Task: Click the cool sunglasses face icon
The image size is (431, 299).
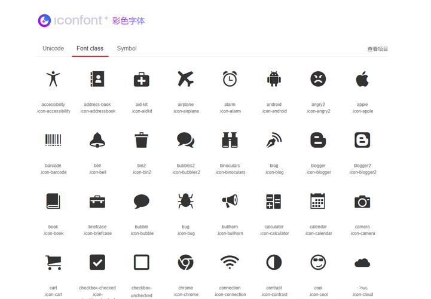Action: [x=318, y=262]
